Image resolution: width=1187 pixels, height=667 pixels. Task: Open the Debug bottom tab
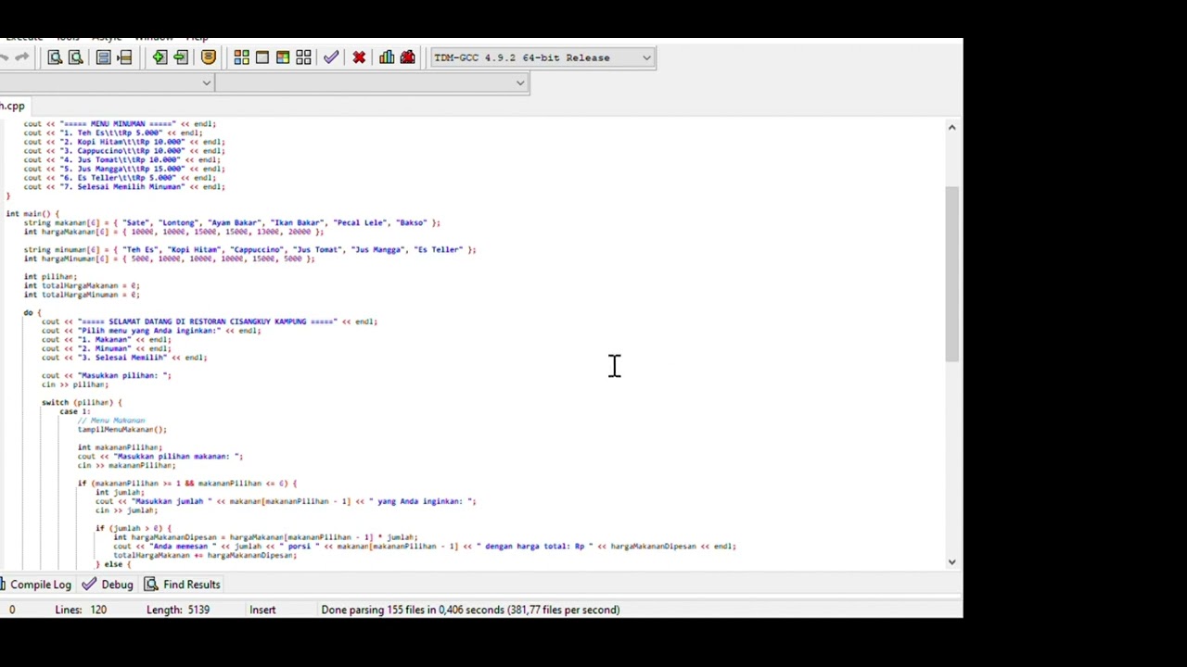coord(108,585)
